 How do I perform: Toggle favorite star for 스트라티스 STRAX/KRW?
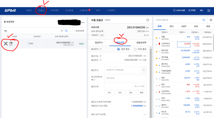pos(157,92)
